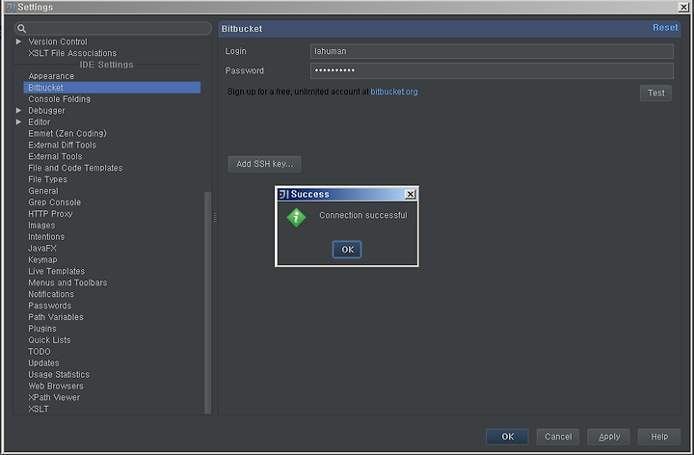Screen dimensions: 694x455
Task: Expand the Version Control tree node
Action: click(x=18, y=41)
